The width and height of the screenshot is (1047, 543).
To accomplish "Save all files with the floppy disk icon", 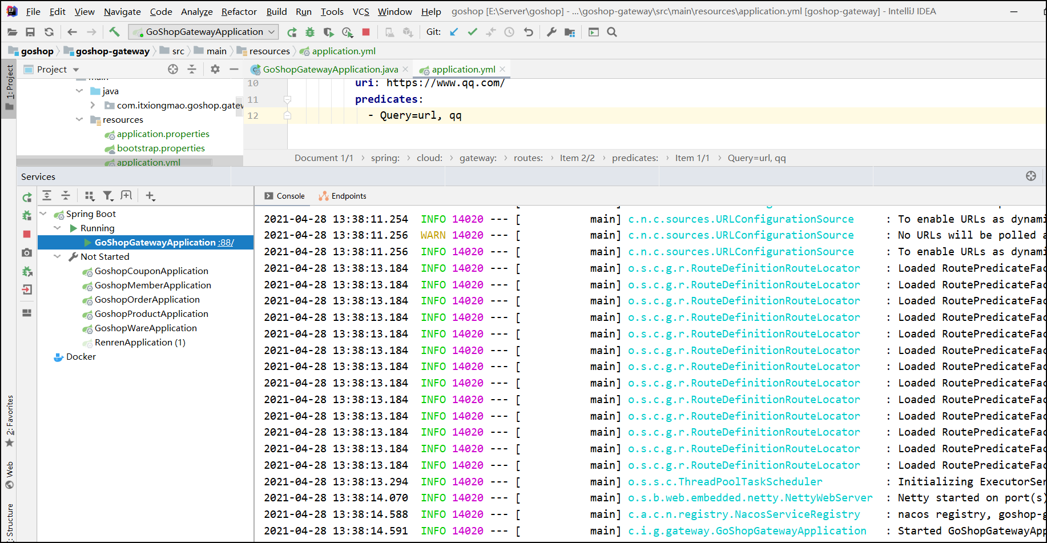I will 30,32.
